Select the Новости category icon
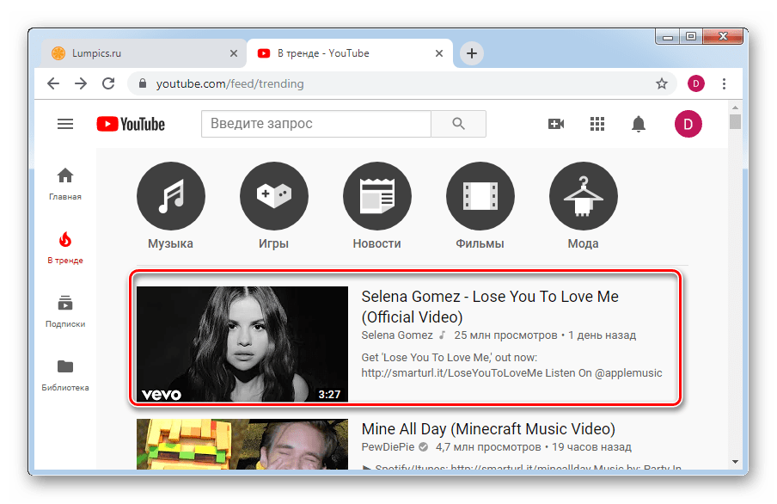The height and width of the screenshot is (504, 777). (376, 195)
